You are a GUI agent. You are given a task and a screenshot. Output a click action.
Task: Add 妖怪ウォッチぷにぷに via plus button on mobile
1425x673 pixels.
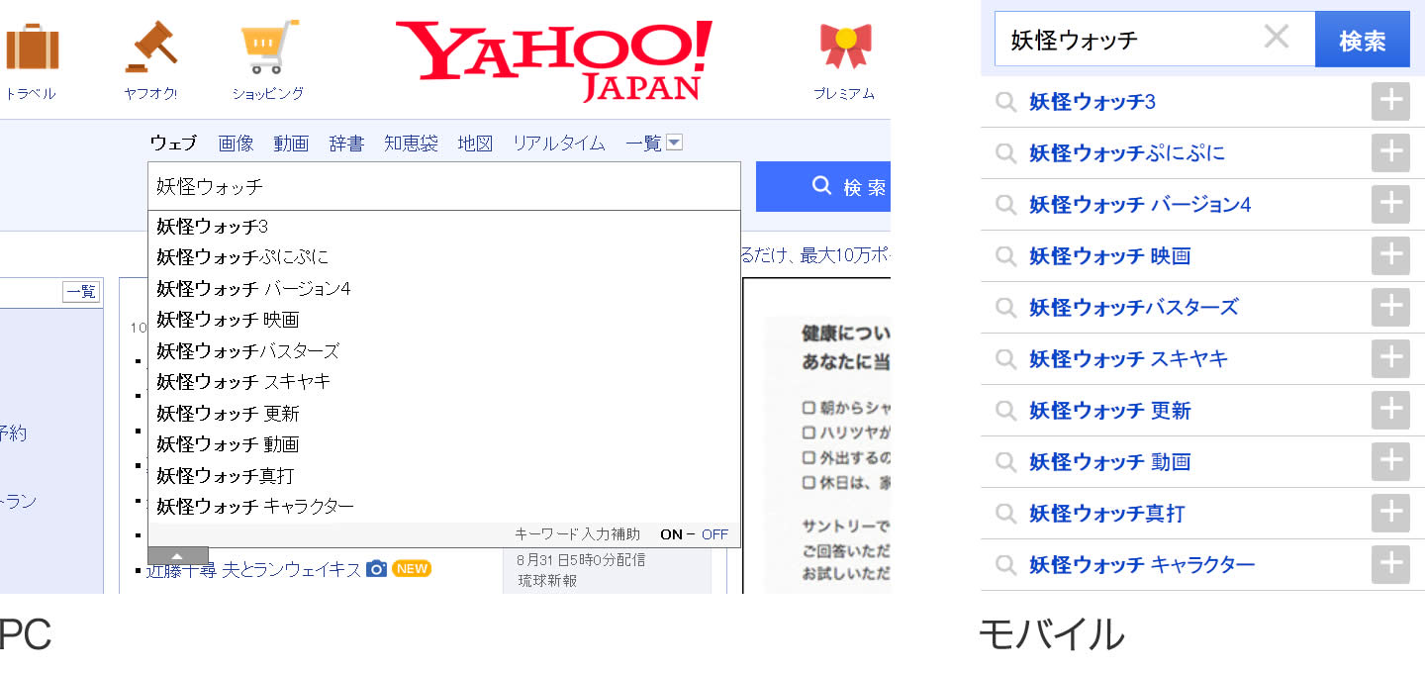[1390, 153]
